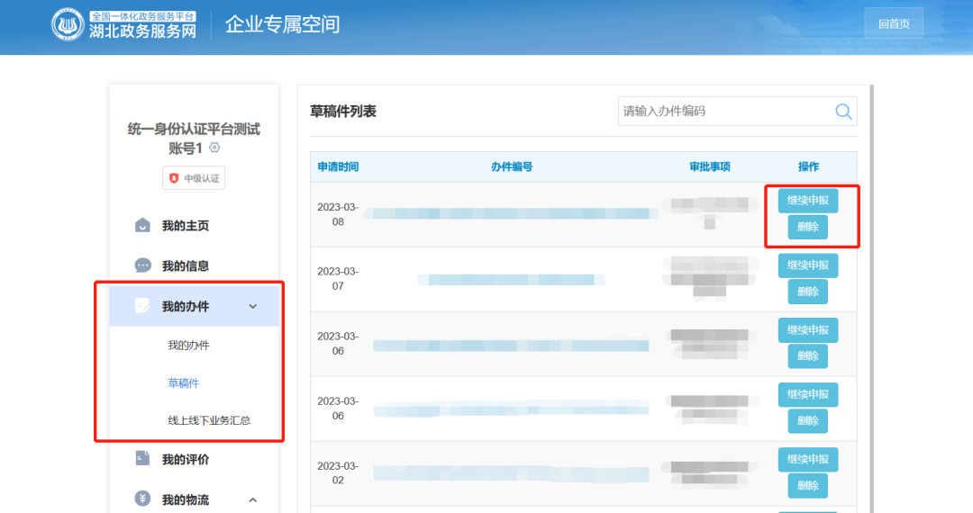Toggle the 我的物流 menu chevron
The image size is (973, 513).
[x=253, y=499]
